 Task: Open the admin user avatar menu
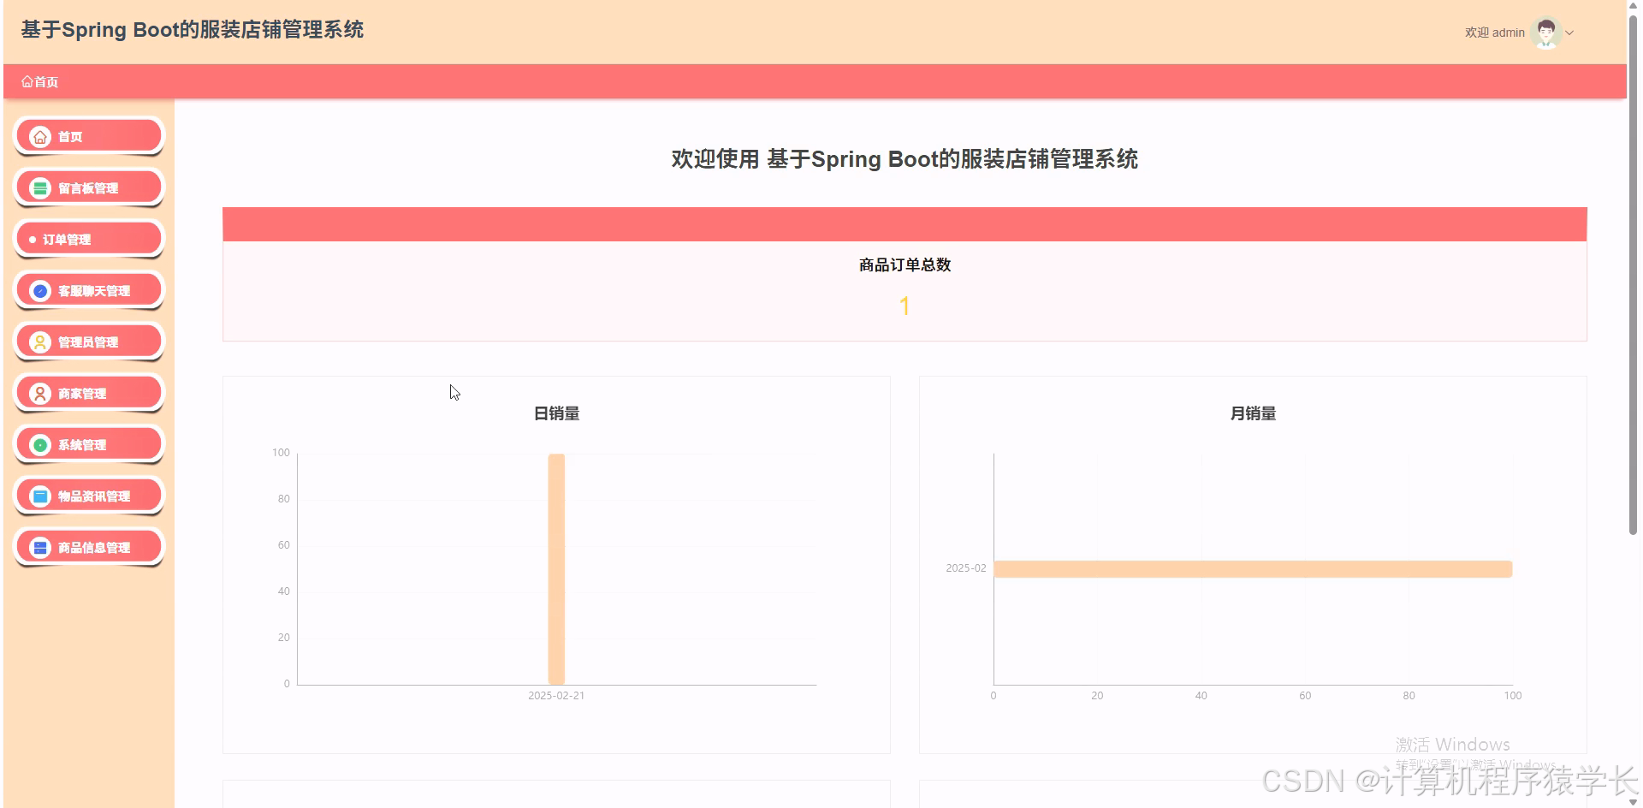pyautogui.click(x=1546, y=32)
